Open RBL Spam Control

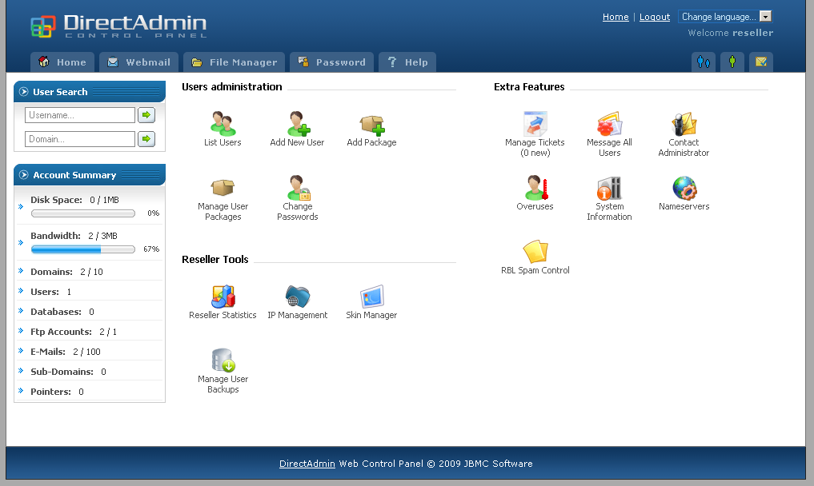point(535,252)
